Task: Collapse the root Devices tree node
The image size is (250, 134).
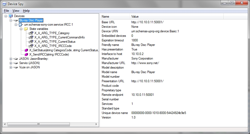Action: coord(6,16)
